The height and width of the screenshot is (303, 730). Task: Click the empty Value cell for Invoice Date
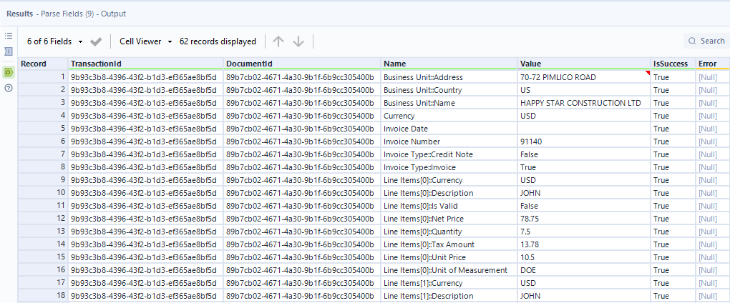pyautogui.click(x=584, y=129)
